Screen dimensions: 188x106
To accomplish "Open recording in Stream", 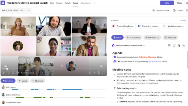I will [x=161, y=11].
